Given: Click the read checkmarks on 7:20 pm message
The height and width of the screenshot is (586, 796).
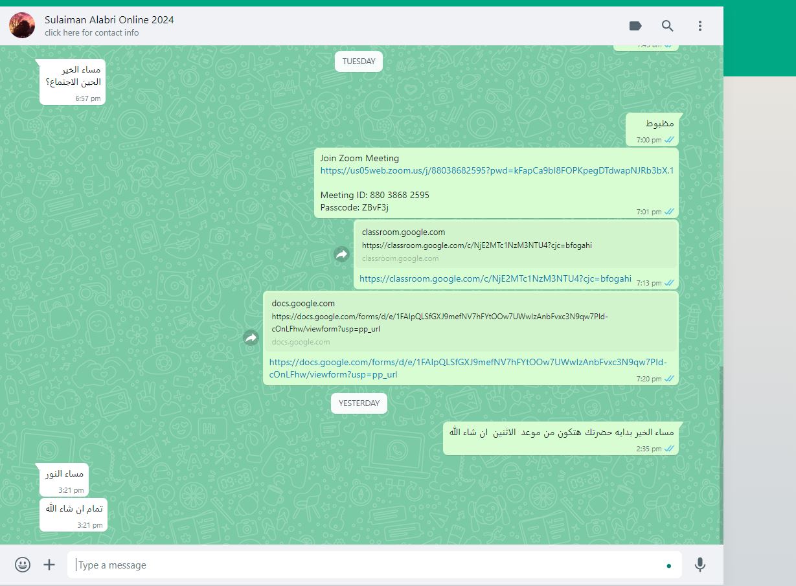Looking at the screenshot, I should click(x=669, y=378).
